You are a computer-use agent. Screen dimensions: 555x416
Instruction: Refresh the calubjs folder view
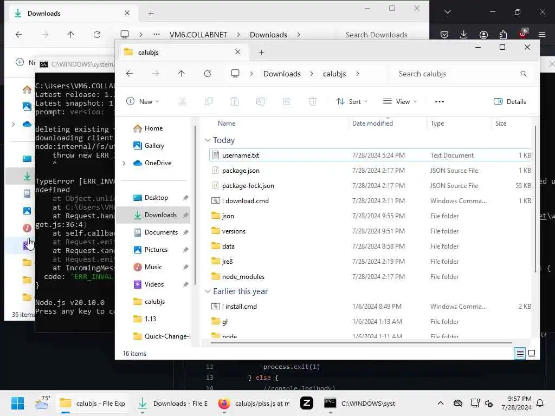click(x=208, y=74)
